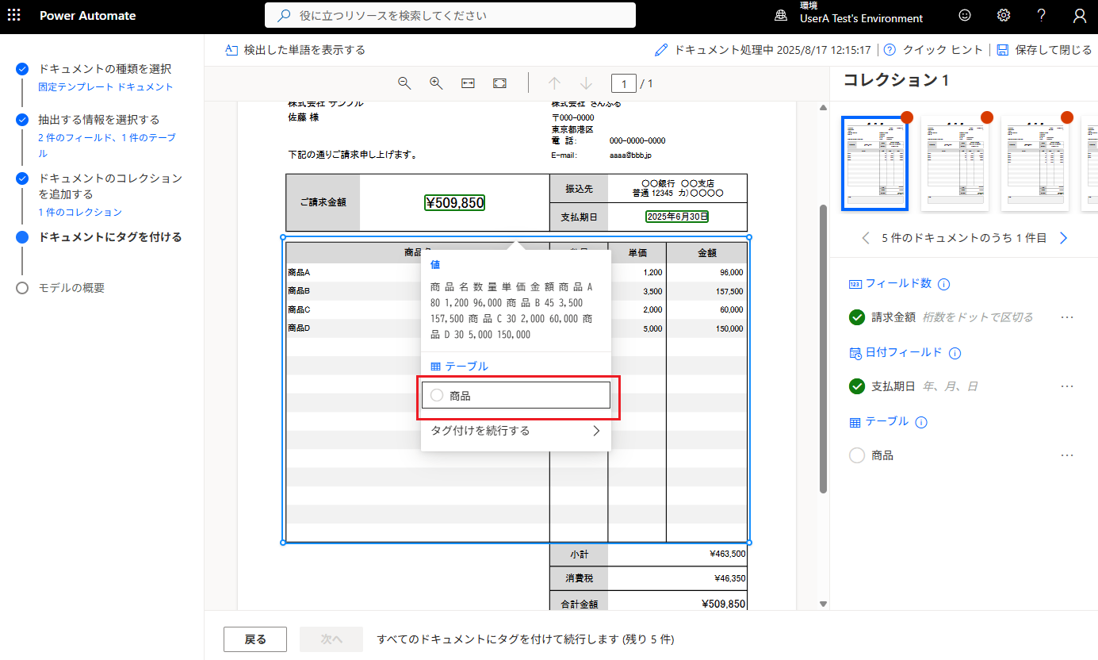Open the more options menu for 請求金額
The image size is (1098, 660).
1067,317
